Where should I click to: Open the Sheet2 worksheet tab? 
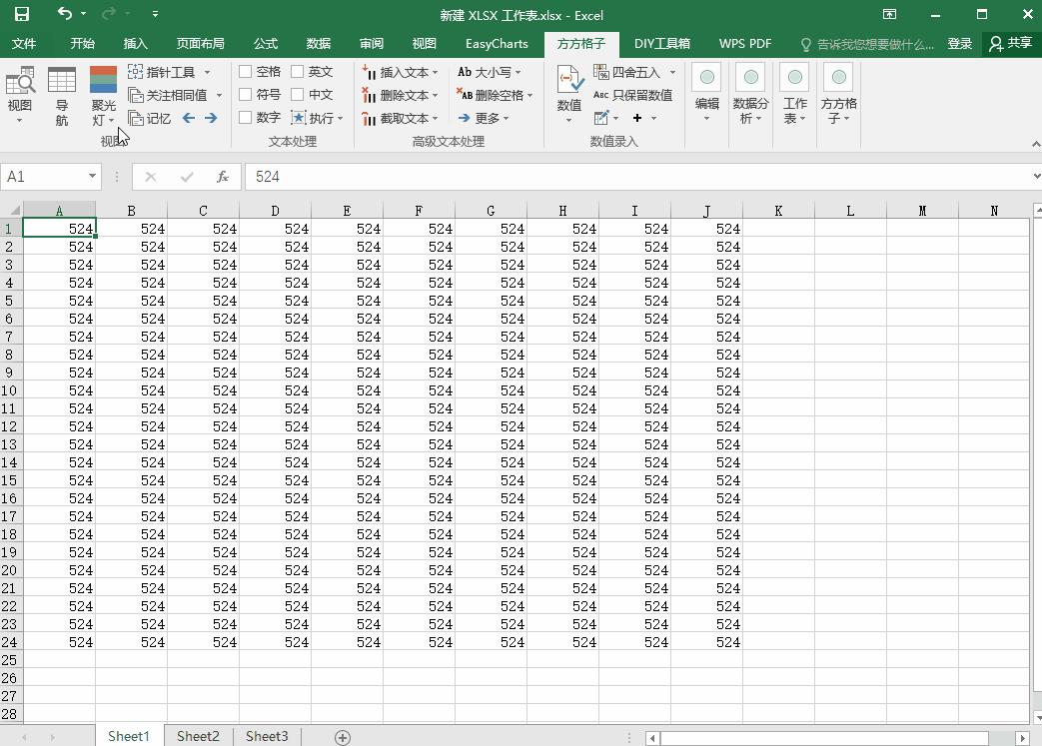pos(198,736)
